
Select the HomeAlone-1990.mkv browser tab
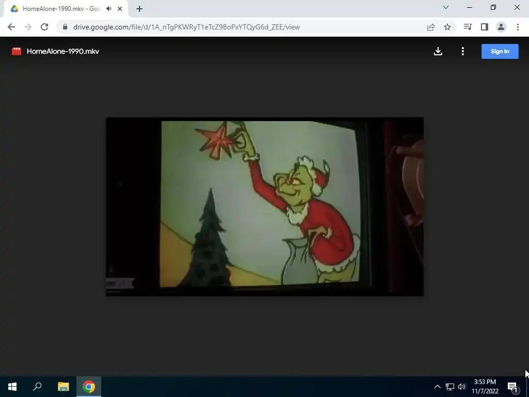coord(66,9)
